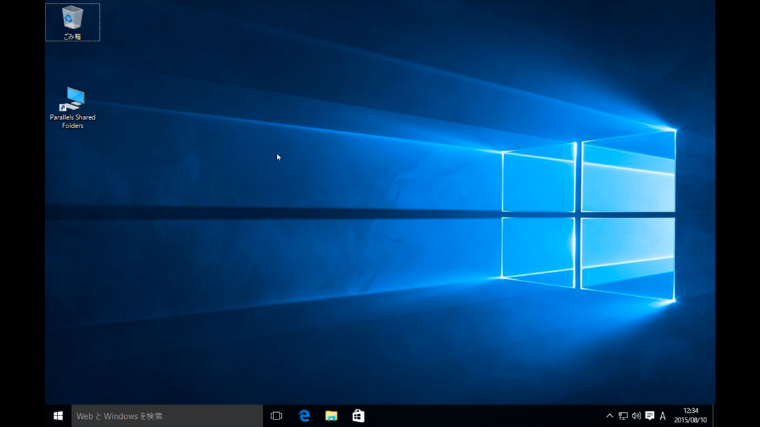Launch Microsoft Edge from the taskbar

304,416
